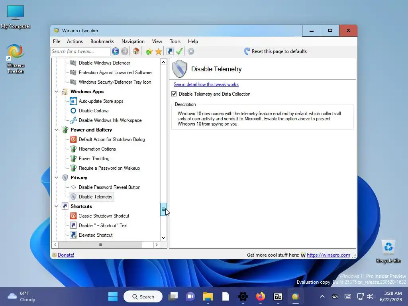408x306 pixels.
Task: Click the Reset page refresh arrow icon
Action: 247,51
